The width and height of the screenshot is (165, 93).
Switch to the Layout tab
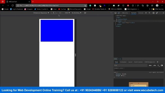click(x=130, y=62)
